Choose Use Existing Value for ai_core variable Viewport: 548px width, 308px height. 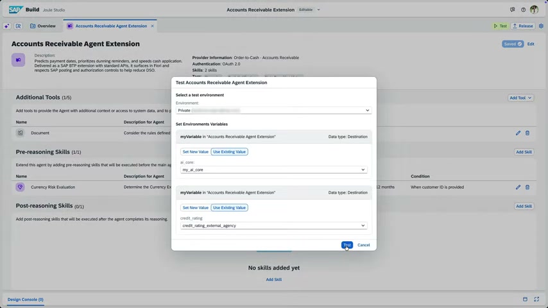click(x=229, y=151)
